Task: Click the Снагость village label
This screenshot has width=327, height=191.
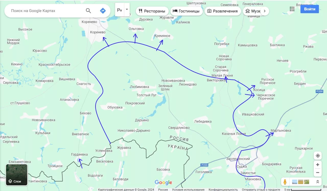Action: (x=84, y=84)
